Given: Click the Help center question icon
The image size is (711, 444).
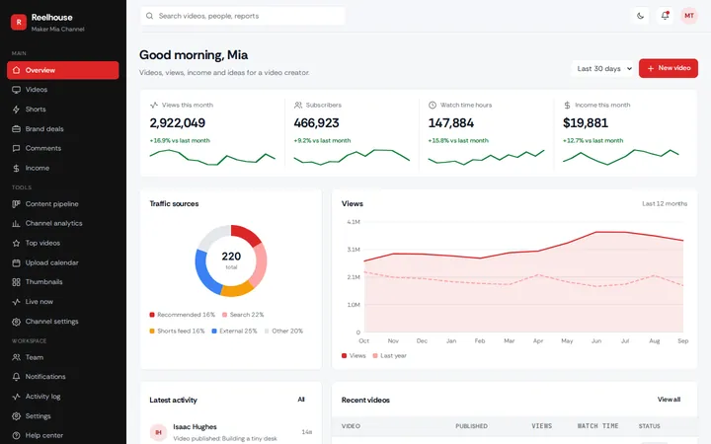Looking at the screenshot, I should 17,435.
